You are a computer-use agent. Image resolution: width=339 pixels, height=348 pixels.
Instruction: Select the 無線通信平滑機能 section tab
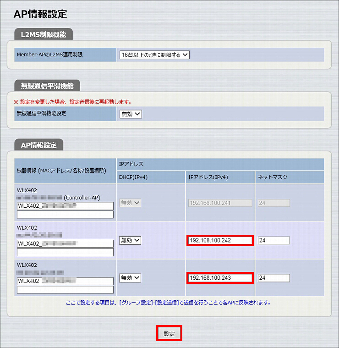(47, 86)
